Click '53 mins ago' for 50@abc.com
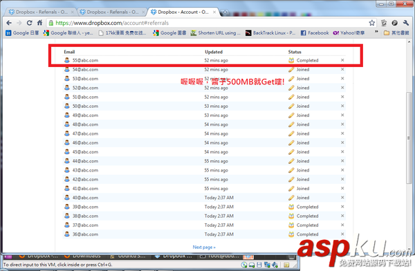The width and height of the screenshot is (415, 271). pos(216,106)
